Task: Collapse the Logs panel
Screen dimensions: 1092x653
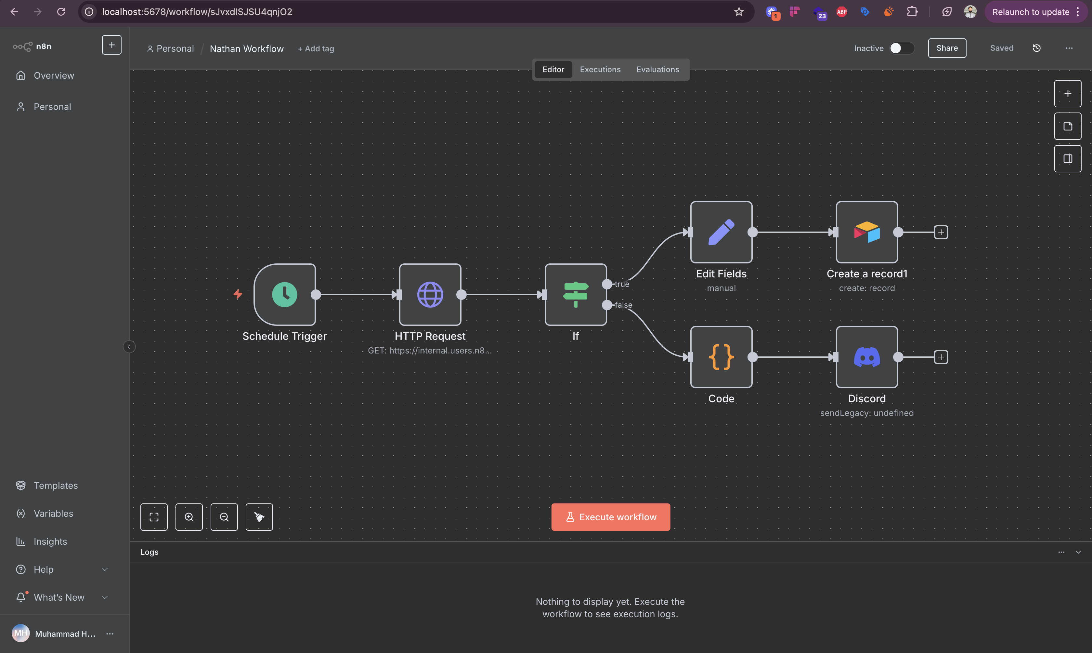Action: click(x=1078, y=552)
